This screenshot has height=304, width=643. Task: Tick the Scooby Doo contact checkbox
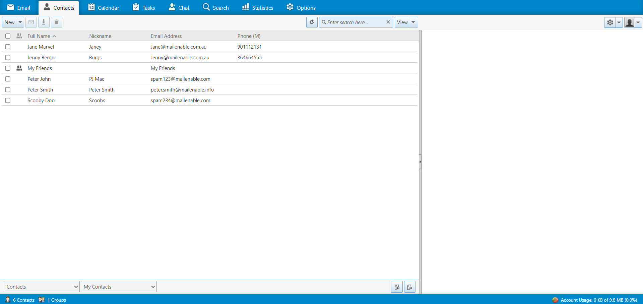8,101
